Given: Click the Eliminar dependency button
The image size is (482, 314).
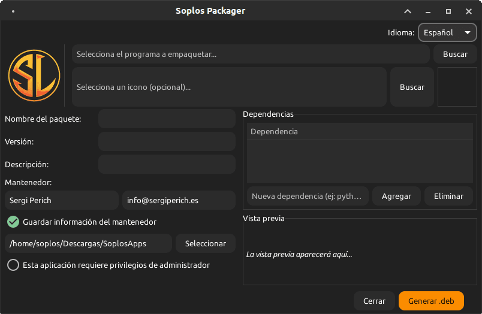Looking at the screenshot, I should pyautogui.click(x=448, y=196).
